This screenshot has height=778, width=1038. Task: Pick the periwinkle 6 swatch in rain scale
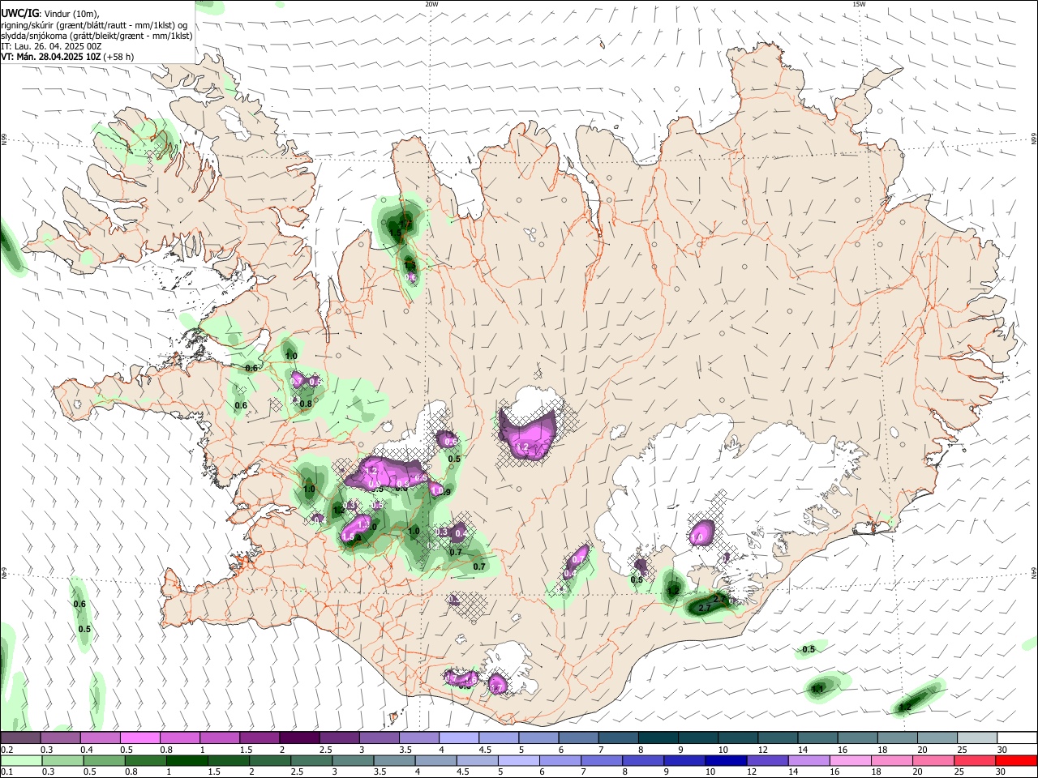(560, 760)
